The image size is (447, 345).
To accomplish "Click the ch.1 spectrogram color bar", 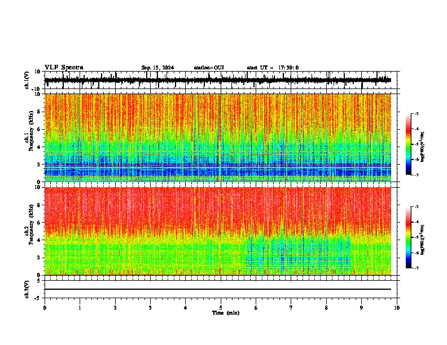I will coord(409,144).
